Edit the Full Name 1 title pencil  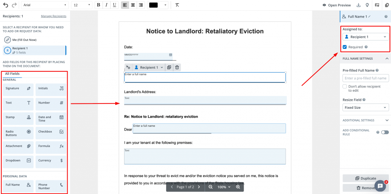pos(370,16)
